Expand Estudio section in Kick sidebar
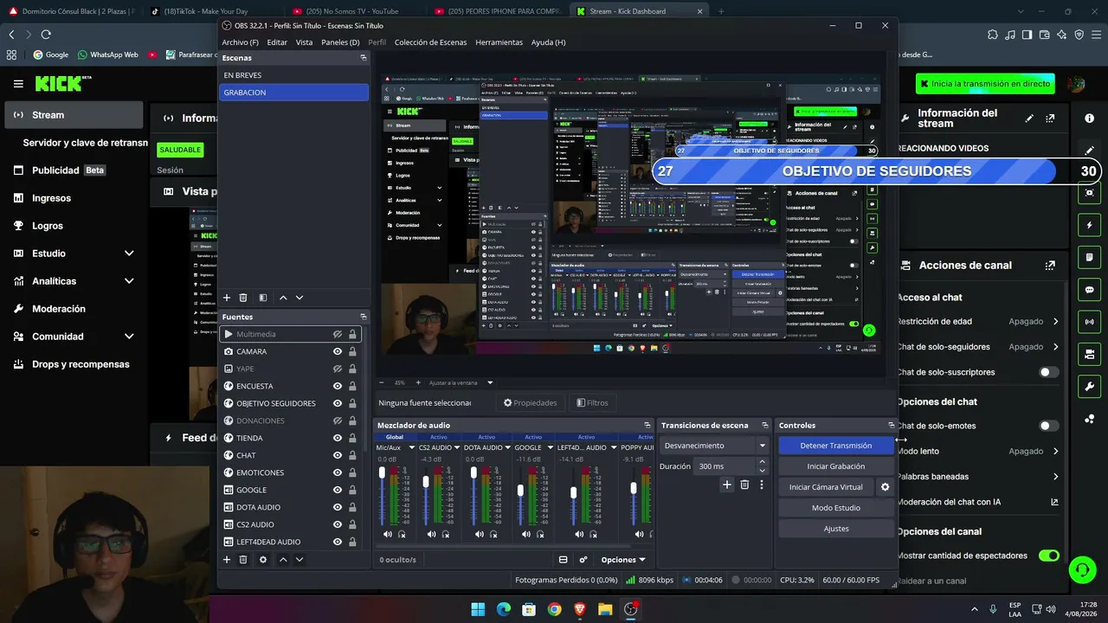The image size is (1108, 623). (129, 254)
